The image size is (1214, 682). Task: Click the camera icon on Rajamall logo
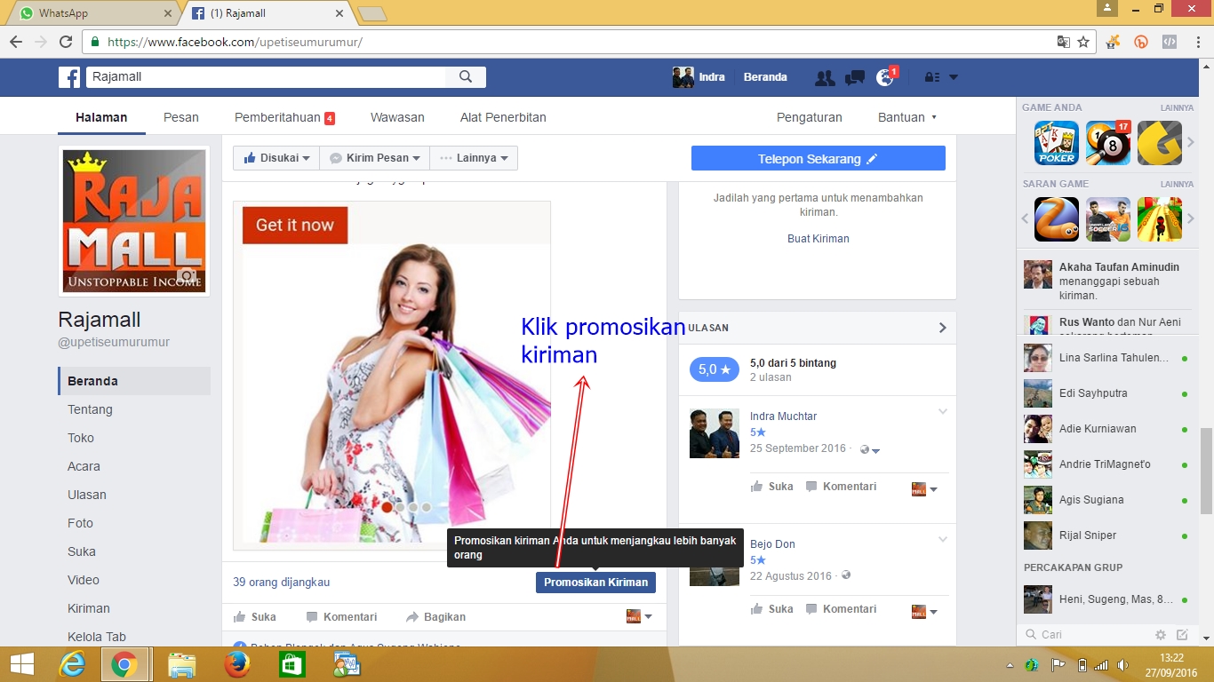coord(187,276)
